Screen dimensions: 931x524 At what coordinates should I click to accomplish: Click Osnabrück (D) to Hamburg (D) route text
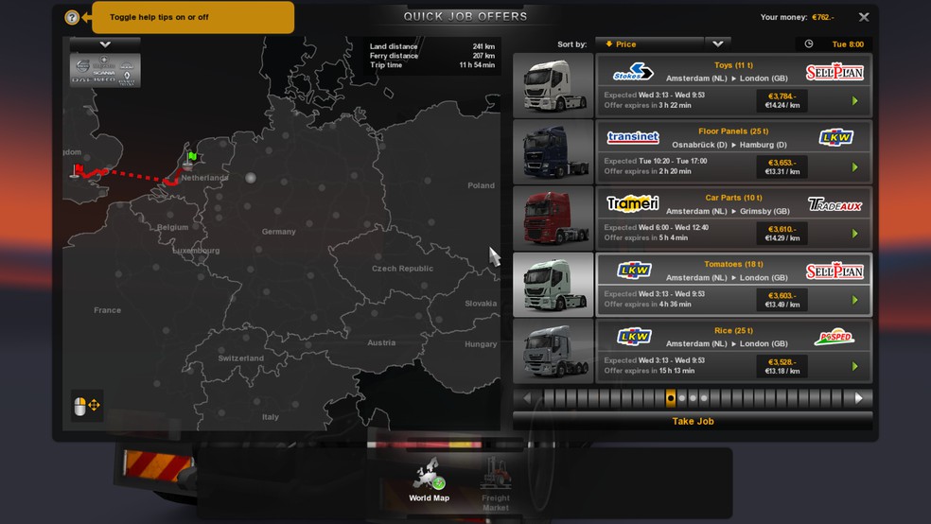(x=729, y=145)
